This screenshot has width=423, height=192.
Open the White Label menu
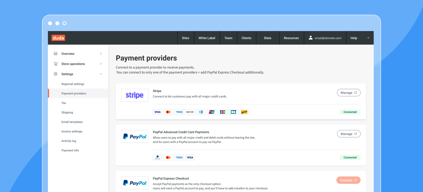click(207, 38)
